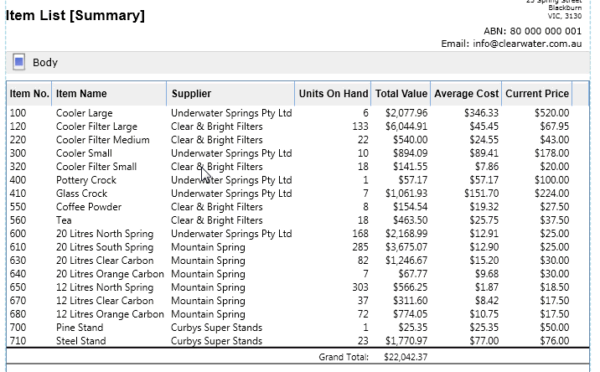Select the 20 Litres Orange Carbon item
This screenshot has height=372, width=600.
(x=110, y=274)
